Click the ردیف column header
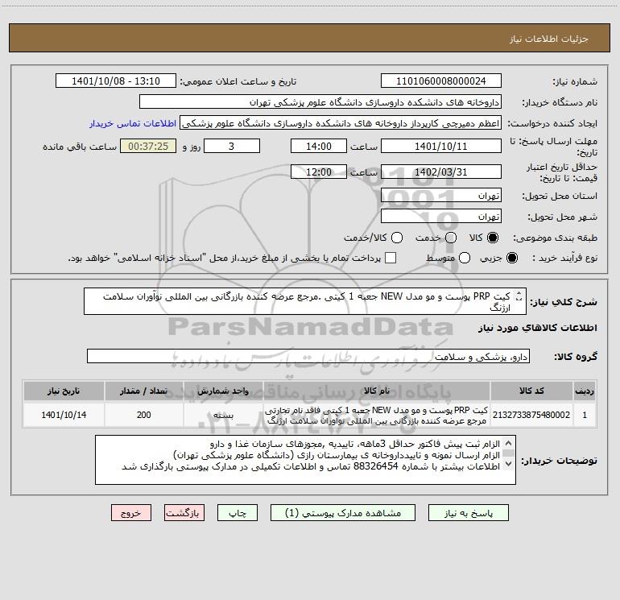The width and height of the screenshot is (620, 600). 585,391
